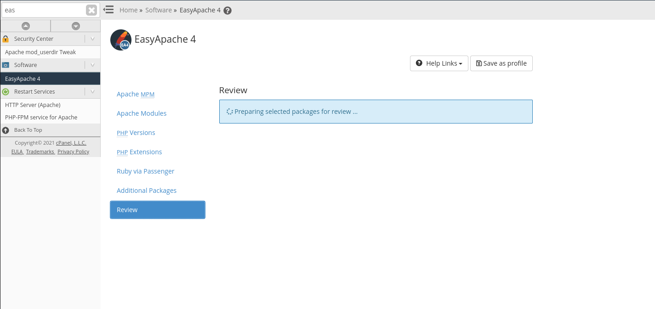The width and height of the screenshot is (655, 309).
Task: Click the expand-all down arrow button
Action: pos(76,26)
